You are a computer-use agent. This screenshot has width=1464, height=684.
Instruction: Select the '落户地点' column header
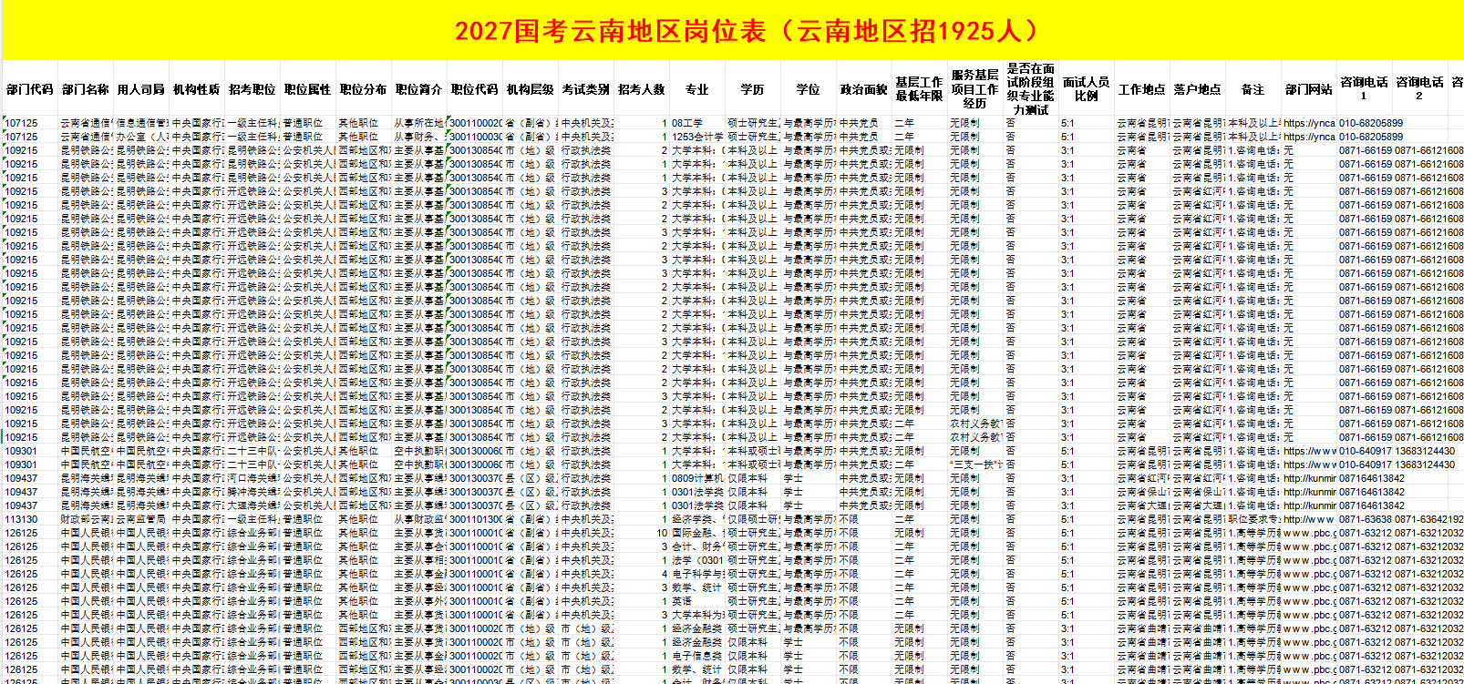[x=1198, y=89]
